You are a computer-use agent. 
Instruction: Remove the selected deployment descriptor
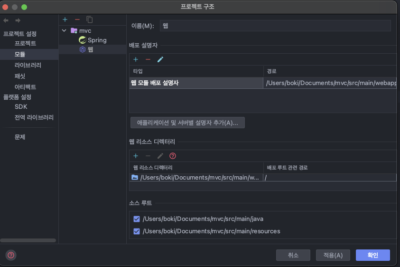pyautogui.click(x=148, y=59)
